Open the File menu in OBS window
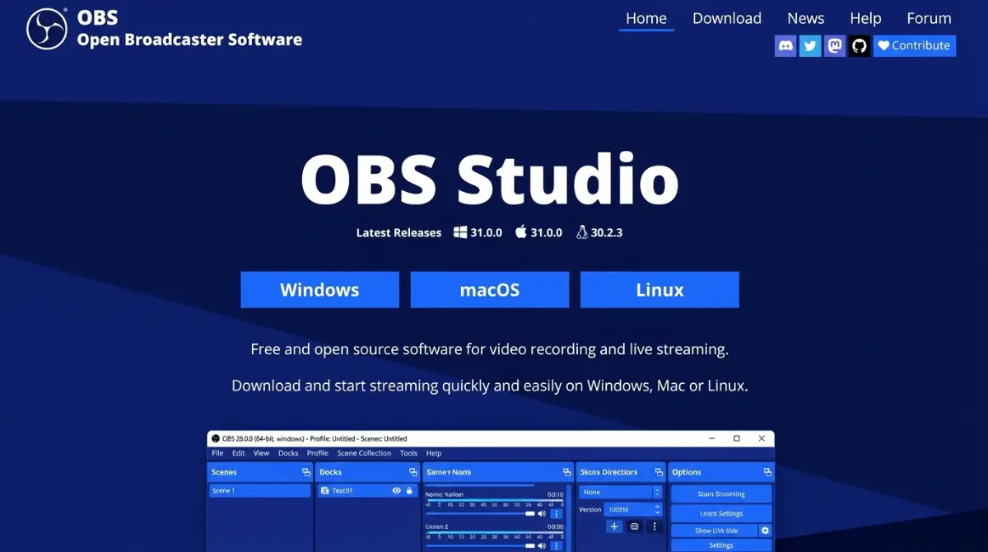The height and width of the screenshot is (552, 988). [217, 453]
